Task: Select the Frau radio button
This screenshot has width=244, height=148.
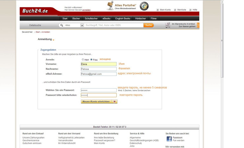Action: point(91,59)
